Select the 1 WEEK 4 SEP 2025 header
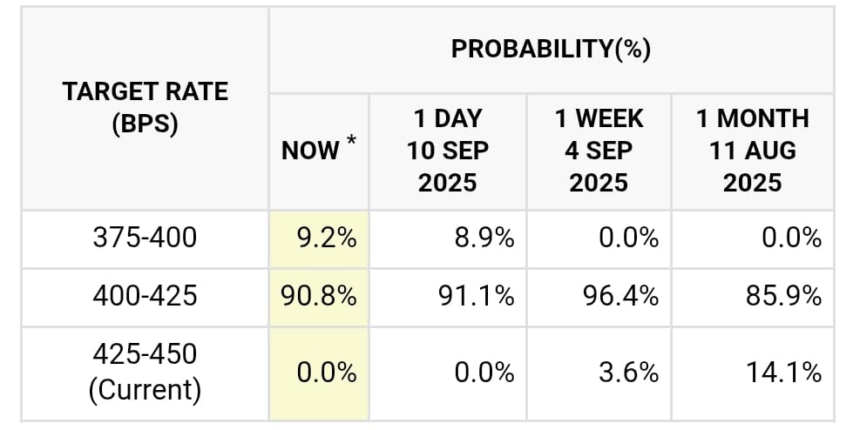This screenshot has height=430, width=853. [599, 152]
